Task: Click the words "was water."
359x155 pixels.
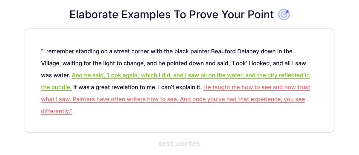Action: tap(56, 75)
